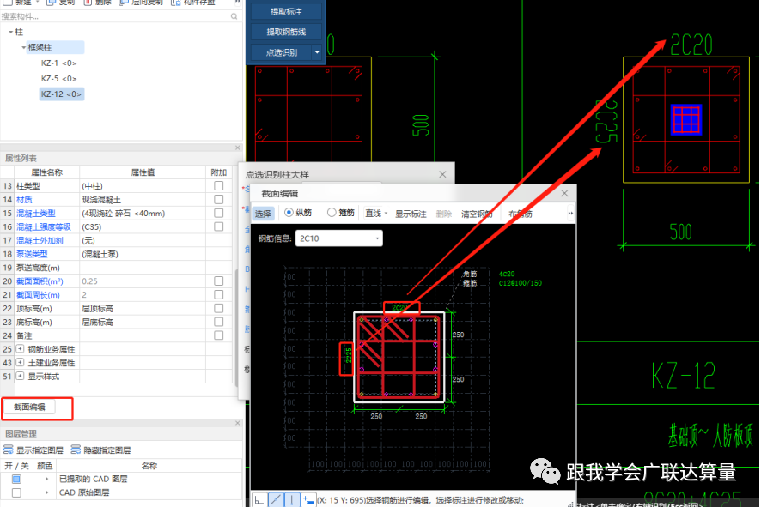Tick the 附加 checkbox for 材质

[x=219, y=199]
